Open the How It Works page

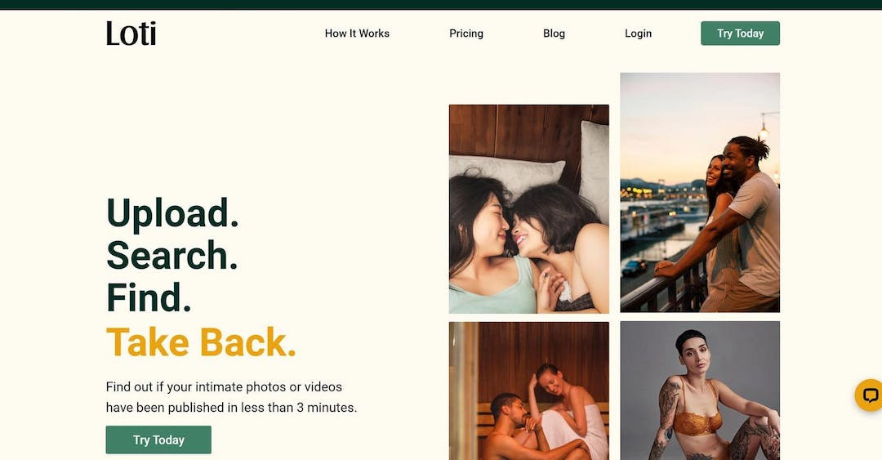357,33
